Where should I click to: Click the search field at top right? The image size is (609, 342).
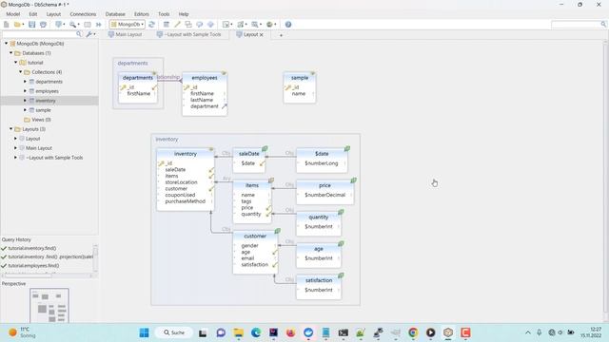click(576, 25)
